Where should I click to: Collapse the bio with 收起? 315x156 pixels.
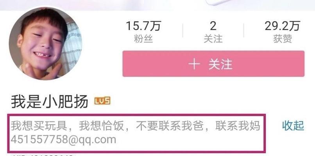click(x=293, y=126)
